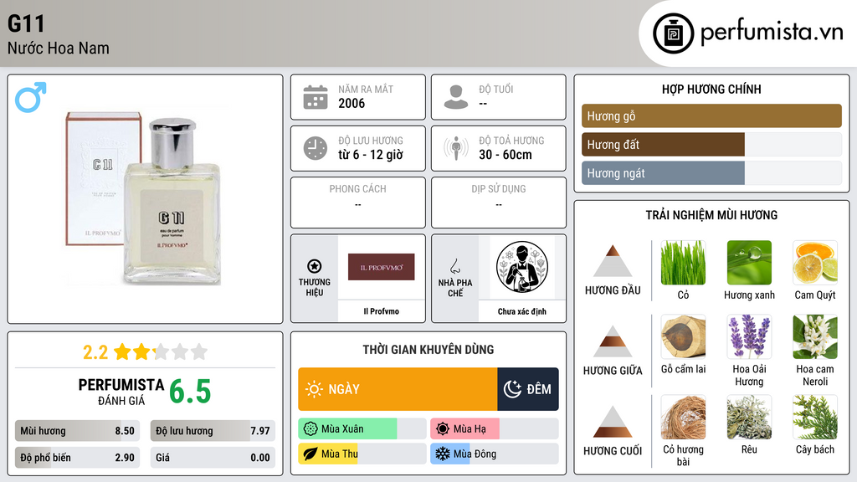This screenshot has height=482, width=857.
Task: Click the Nước Hoa Nam subtitle
Action: pyautogui.click(x=59, y=48)
